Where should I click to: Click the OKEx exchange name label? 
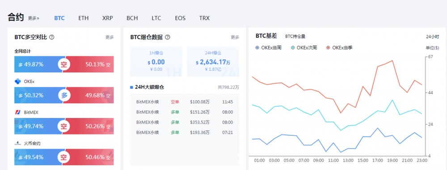(x=30, y=81)
